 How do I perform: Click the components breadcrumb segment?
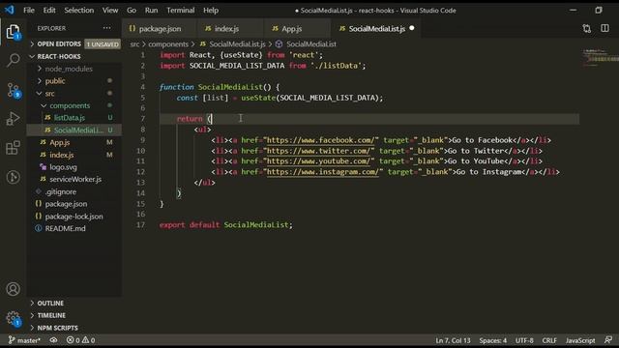[x=168, y=43]
